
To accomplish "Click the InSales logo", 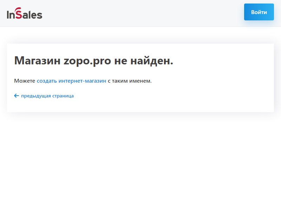I will click(x=25, y=13).
